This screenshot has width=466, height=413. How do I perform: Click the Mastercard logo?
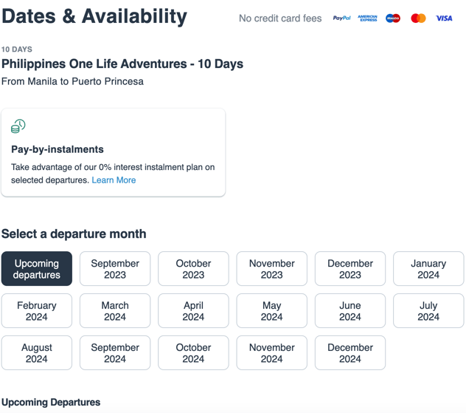point(418,18)
